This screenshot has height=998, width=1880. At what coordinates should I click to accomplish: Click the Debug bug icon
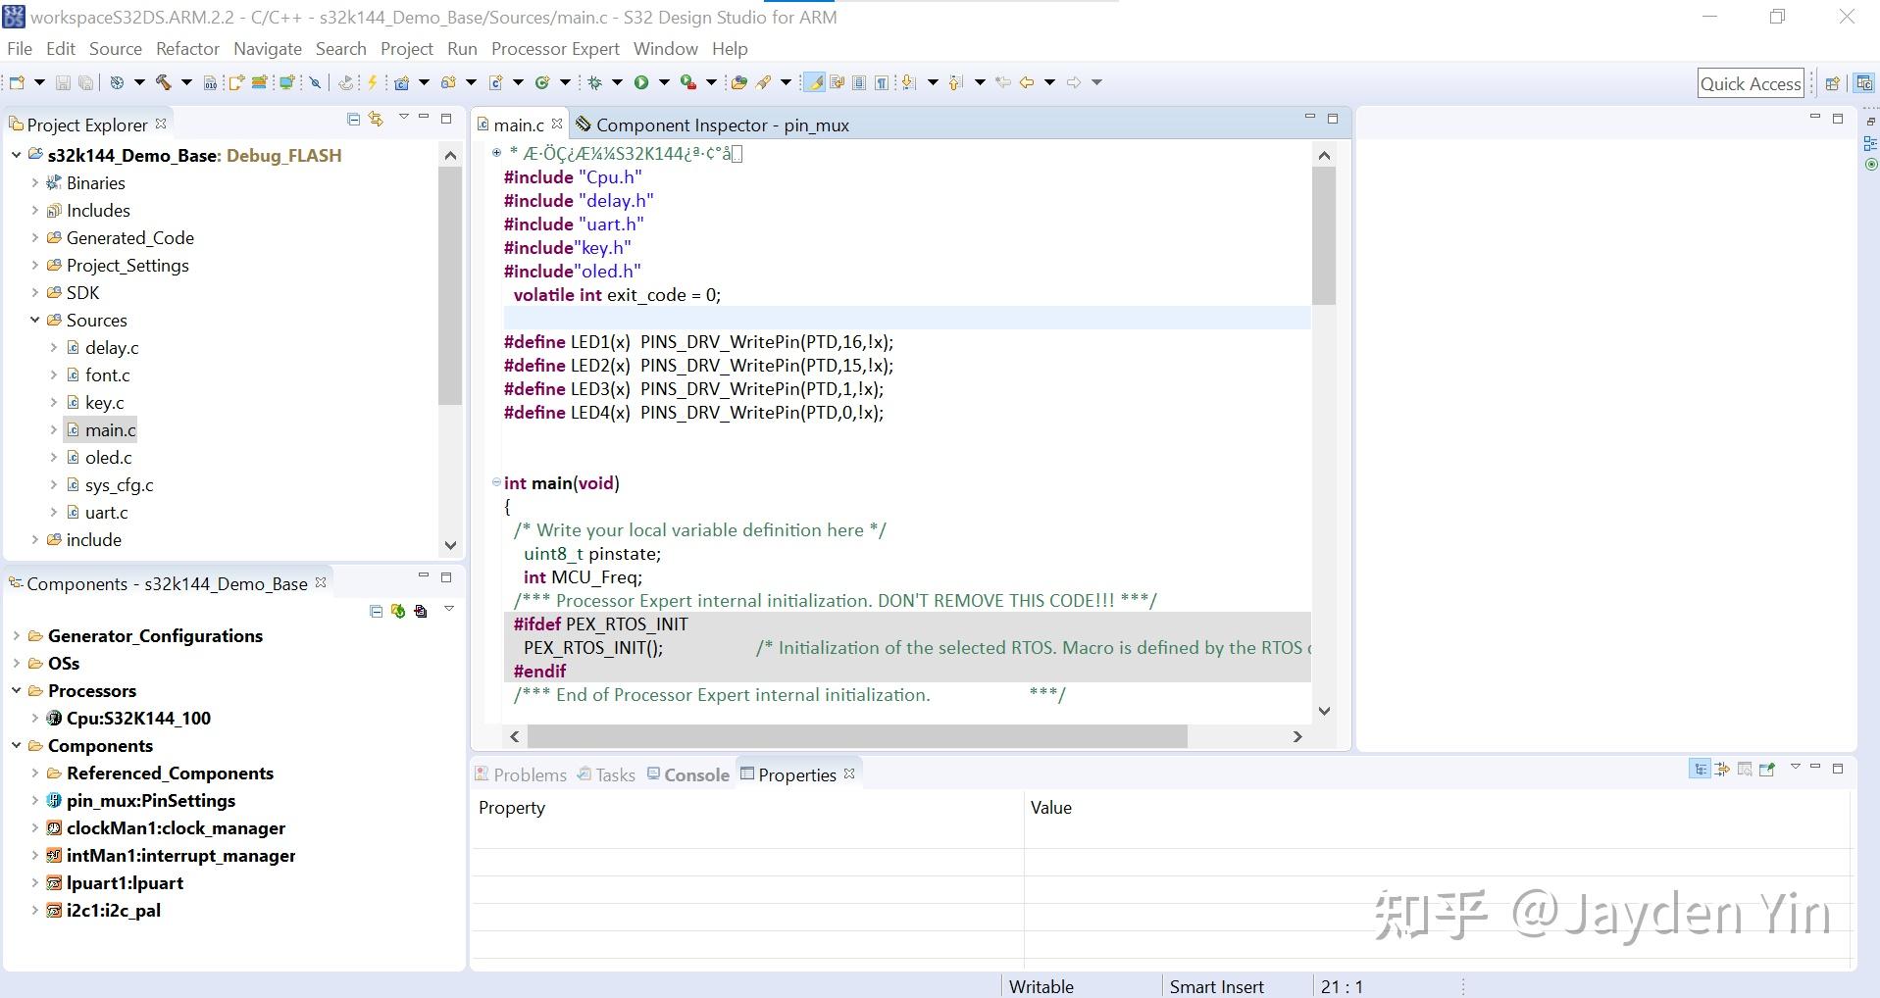[594, 82]
